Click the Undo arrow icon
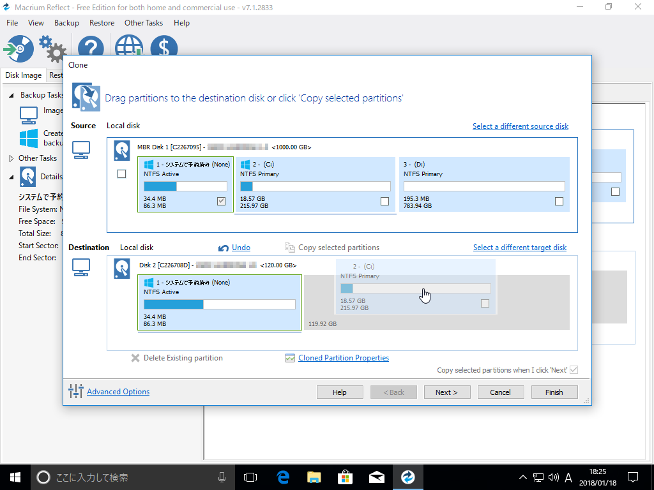654x490 pixels. click(223, 248)
